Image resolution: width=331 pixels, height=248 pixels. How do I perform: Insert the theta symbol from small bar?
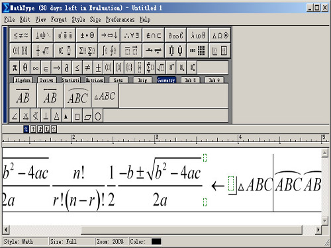25,67
